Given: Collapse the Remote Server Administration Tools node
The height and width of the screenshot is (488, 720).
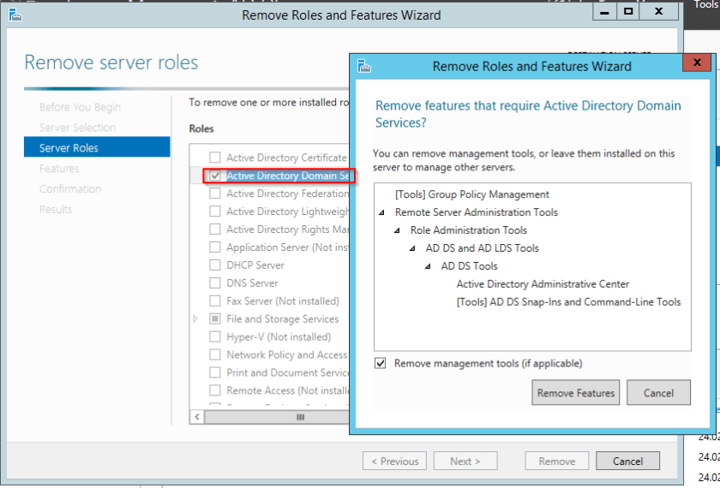Looking at the screenshot, I should (x=381, y=212).
